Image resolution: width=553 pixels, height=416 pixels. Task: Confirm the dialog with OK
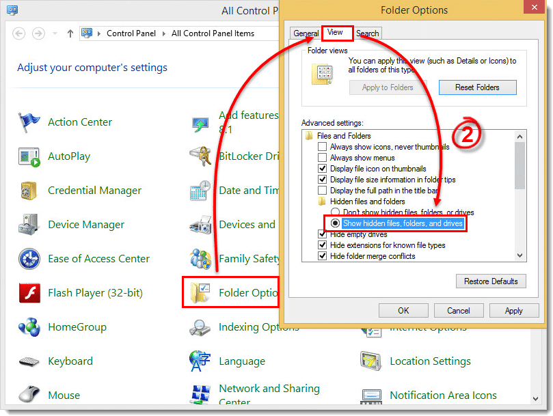pos(403,311)
